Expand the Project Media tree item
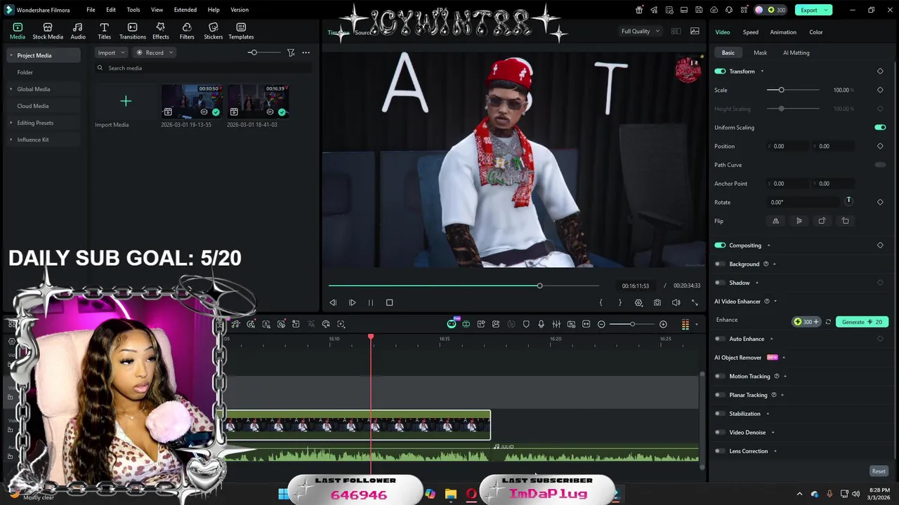The width and height of the screenshot is (899, 505). pyautogui.click(x=11, y=55)
